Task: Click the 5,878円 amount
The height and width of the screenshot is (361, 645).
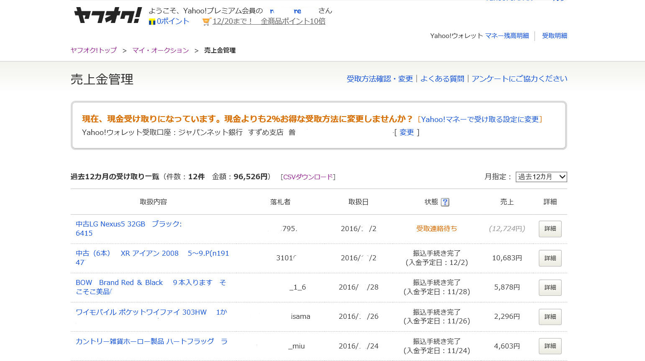Action: coord(507,287)
